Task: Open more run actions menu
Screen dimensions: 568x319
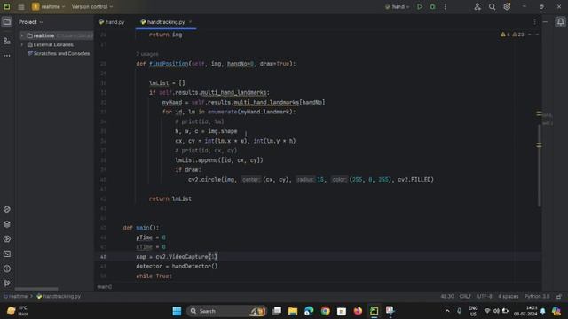Action: pyautogui.click(x=446, y=6)
